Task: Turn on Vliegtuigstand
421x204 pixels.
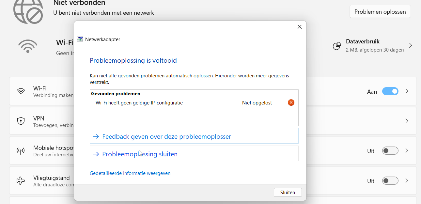Action: tap(390, 180)
